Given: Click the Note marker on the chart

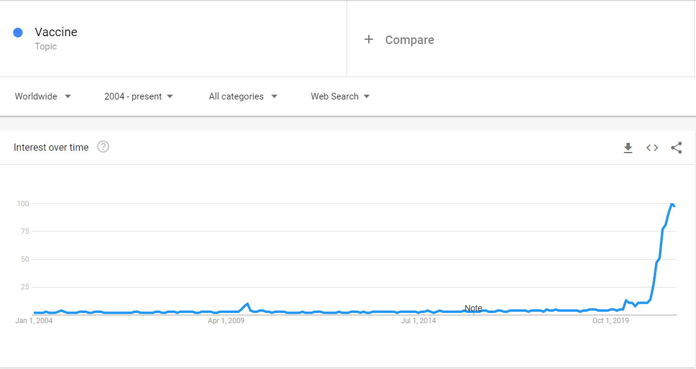Looking at the screenshot, I should tap(473, 307).
